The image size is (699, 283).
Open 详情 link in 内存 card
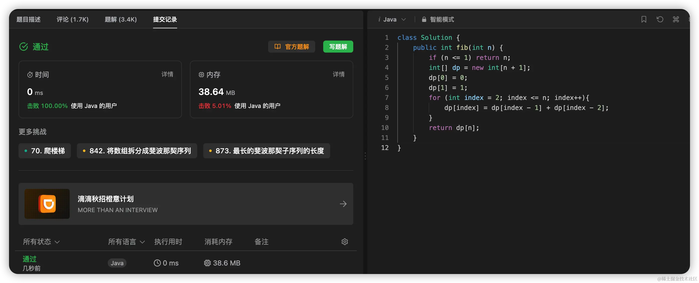pos(338,74)
